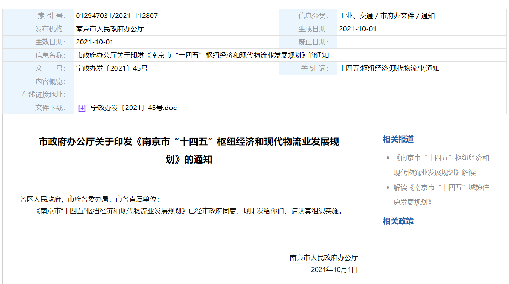Open the 枢纽经济和现代物流业发展规划 解读 related report link
The image size is (509, 284).
point(441,165)
